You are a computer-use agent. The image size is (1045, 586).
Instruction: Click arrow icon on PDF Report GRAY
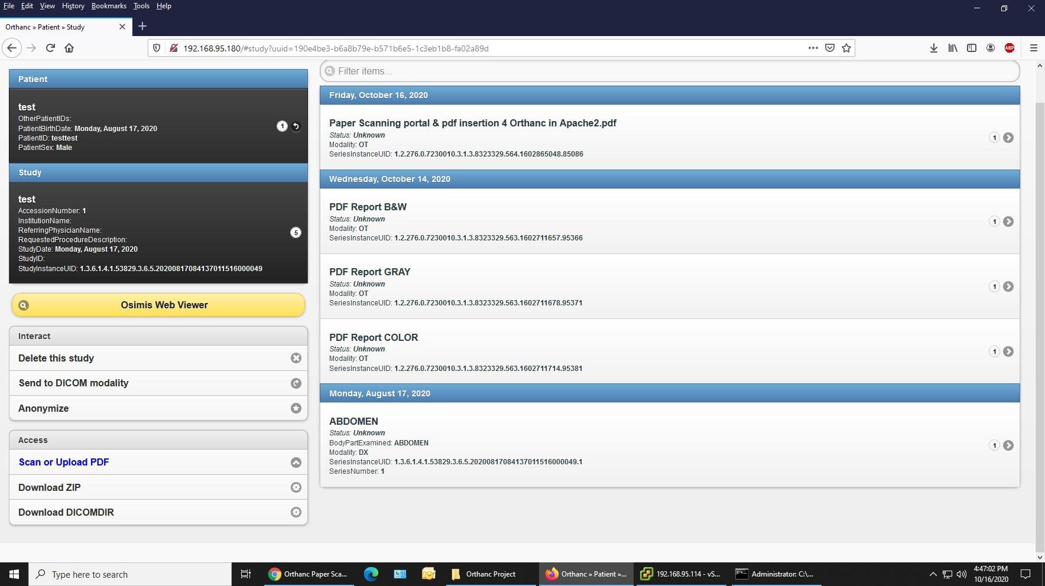(1008, 287)
